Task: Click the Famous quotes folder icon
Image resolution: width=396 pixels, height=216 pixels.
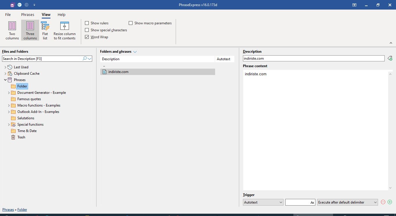Action: pyautogui.click(x=13, y=99)
